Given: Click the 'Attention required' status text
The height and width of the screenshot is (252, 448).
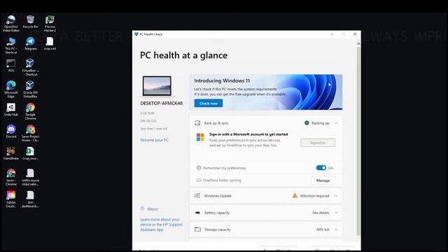Looking at the screenshot, I should pos(314,196).
